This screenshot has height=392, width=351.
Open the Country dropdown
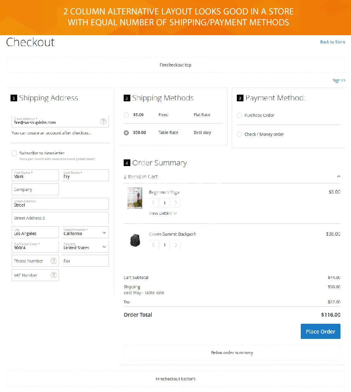point(85,247)
